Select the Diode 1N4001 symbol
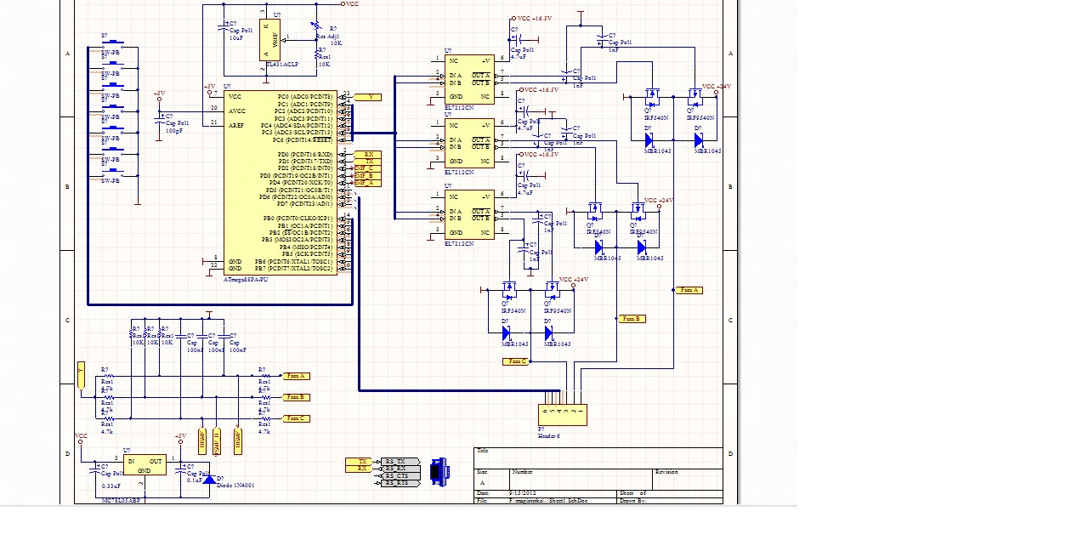This screenshot has width=1083, height=557. (x=209, y=480)
